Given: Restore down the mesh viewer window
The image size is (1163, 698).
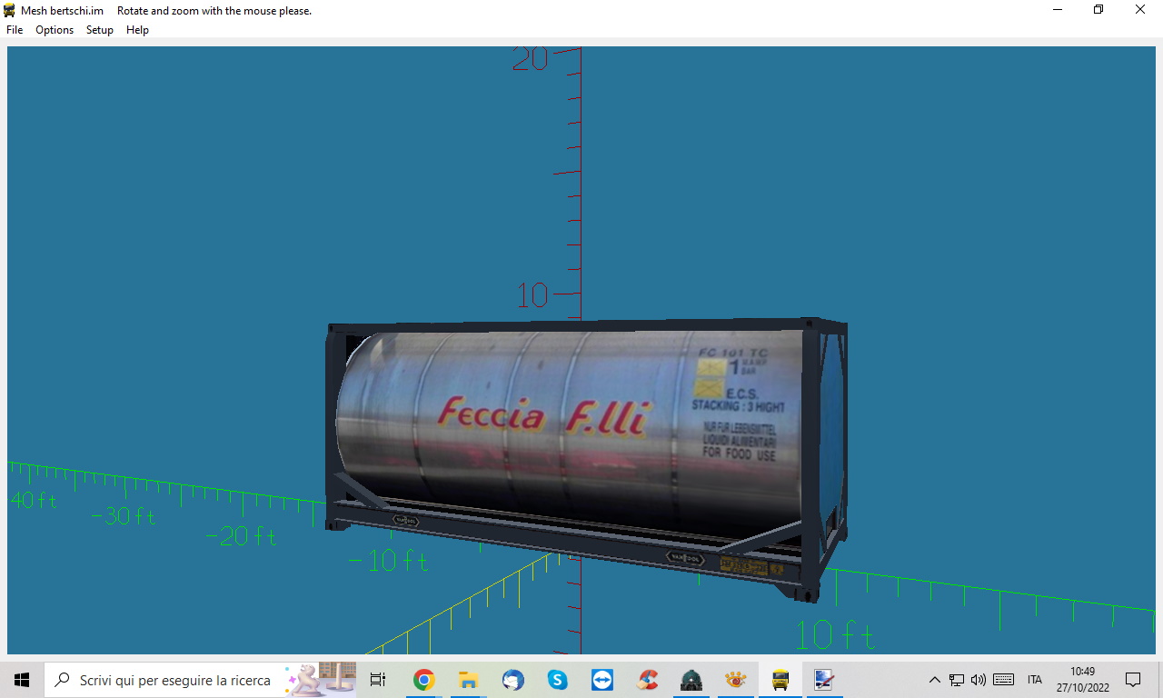Looking at the screenshot, I should tap(1098, 10).
